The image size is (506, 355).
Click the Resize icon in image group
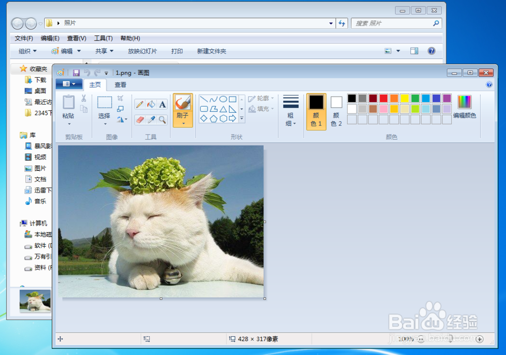[x=120, y=109]
